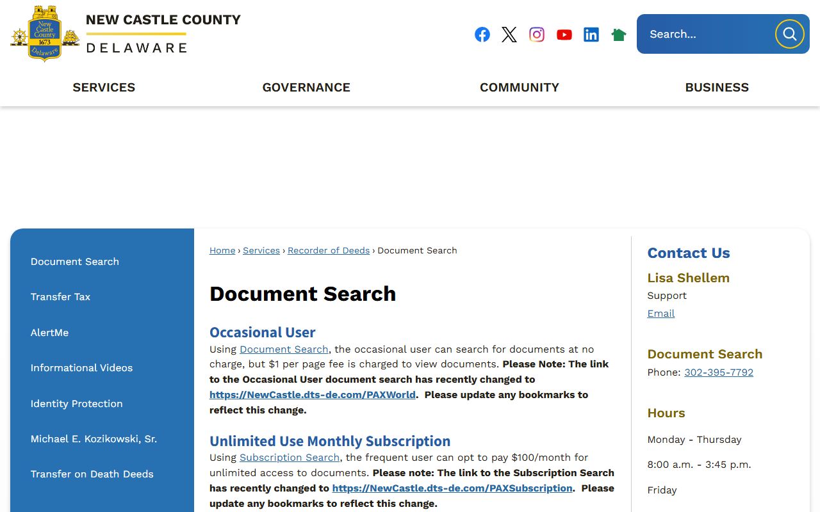The height and width of the screenshot is (512, 820).
Task: Click the Hours heading
Action: click(666, 413)
